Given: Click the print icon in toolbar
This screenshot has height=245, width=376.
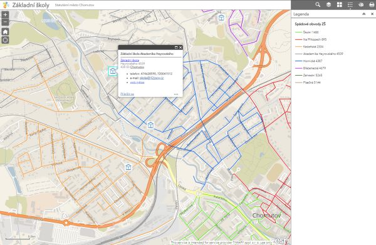Looking at the screenshot, I should click(x=372, y=4).
